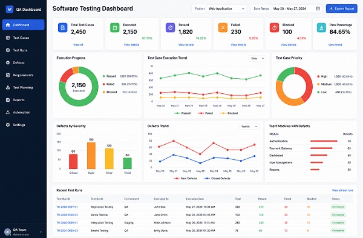Click the calendar icon in Date Range
Screen dimensions: 363x238
[x=318, y=8]
